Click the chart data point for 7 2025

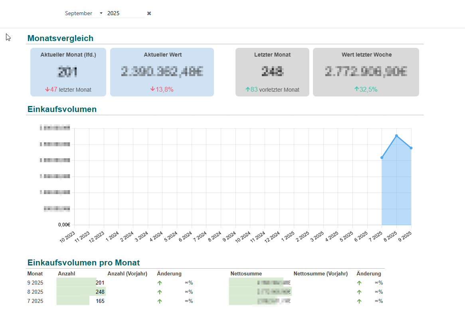coord(382,157)
